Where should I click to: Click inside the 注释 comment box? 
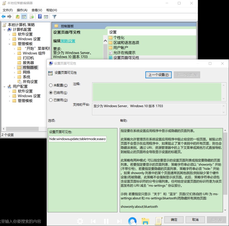[157, 92]
